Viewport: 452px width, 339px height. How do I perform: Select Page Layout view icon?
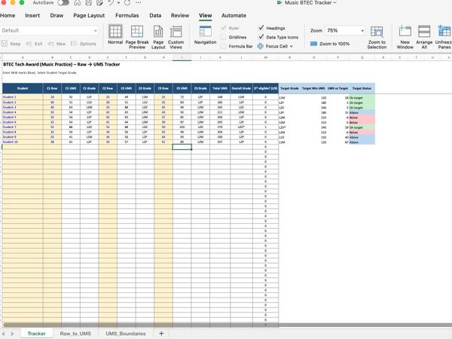click(158, 31)
